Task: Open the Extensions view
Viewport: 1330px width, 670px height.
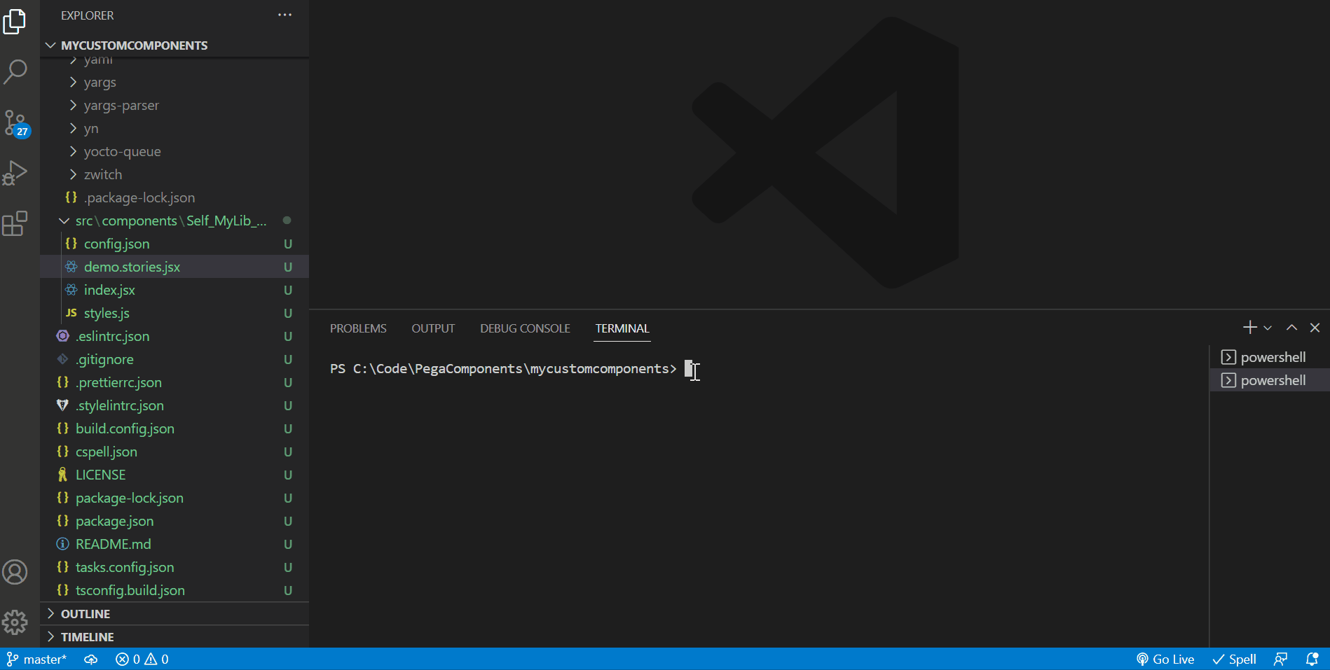Action: point(15,223)
